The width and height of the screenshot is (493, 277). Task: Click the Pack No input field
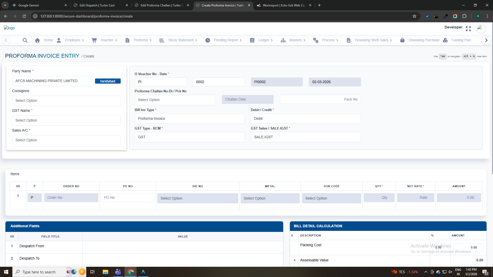click(320, 100)
